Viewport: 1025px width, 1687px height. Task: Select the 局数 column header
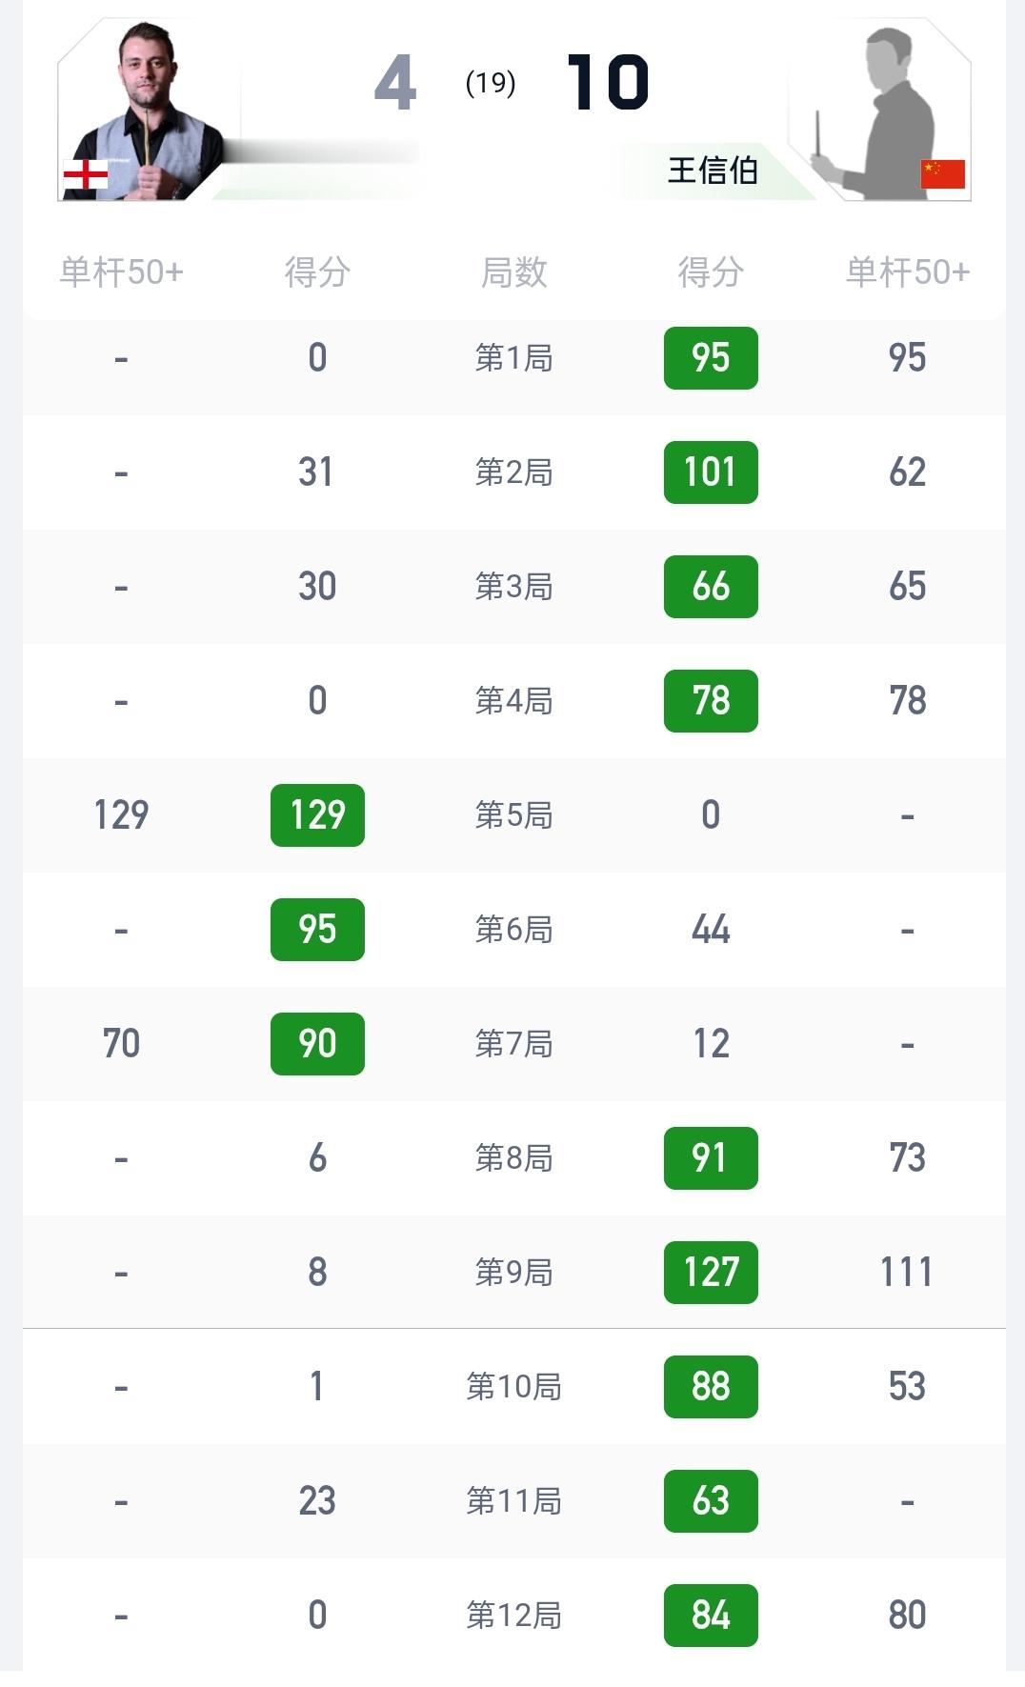(x=513, y=272)
